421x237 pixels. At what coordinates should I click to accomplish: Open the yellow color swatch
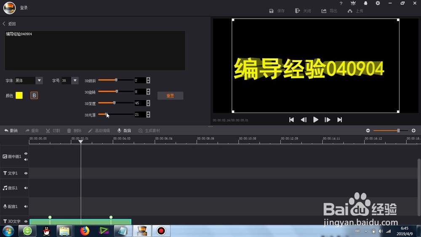point(19,95)
